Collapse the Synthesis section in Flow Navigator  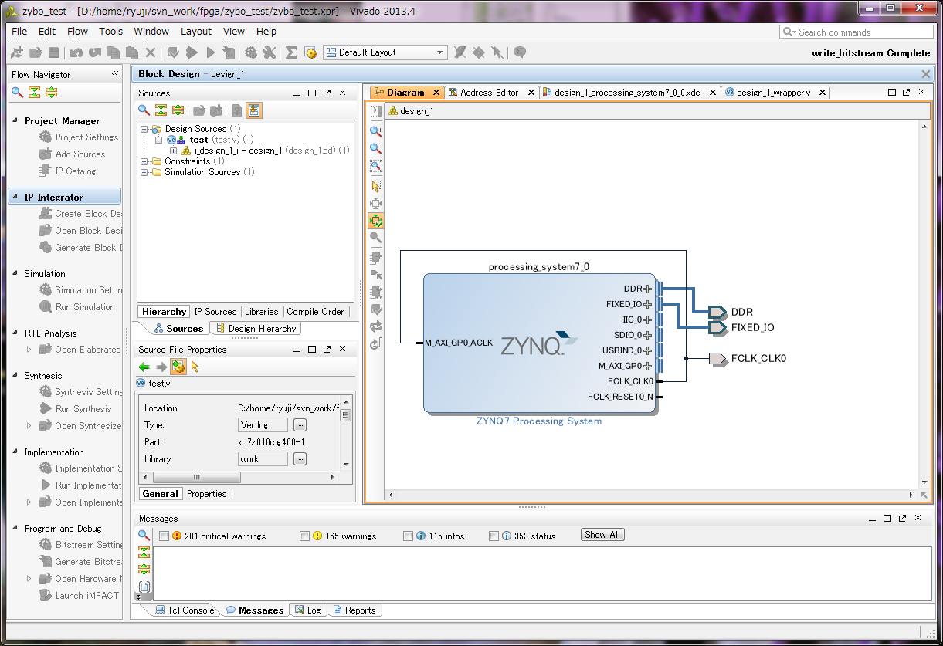[16, 376]
